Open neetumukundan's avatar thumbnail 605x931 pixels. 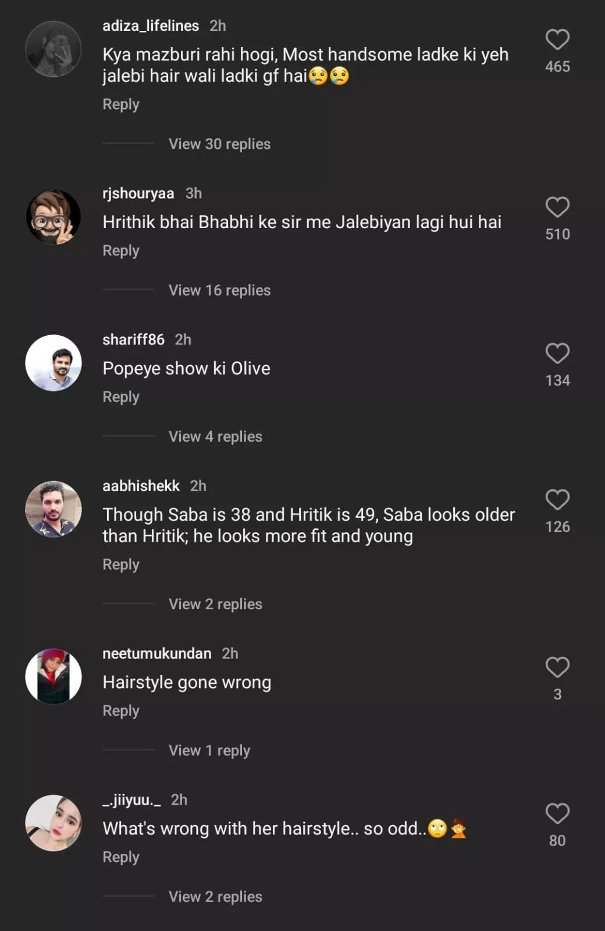coord(54,677)
